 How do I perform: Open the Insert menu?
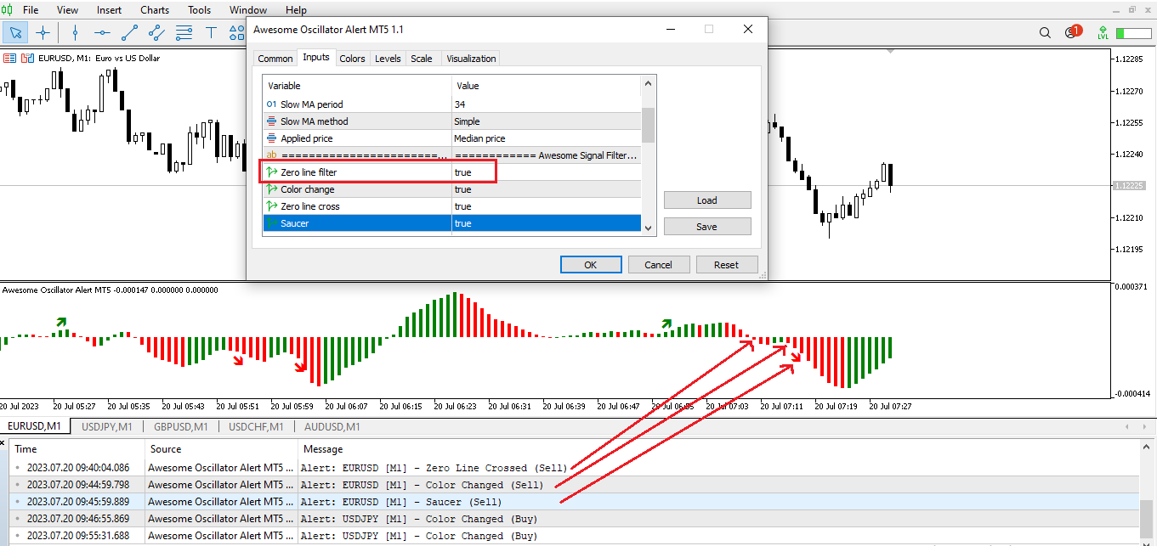[109, 10]
